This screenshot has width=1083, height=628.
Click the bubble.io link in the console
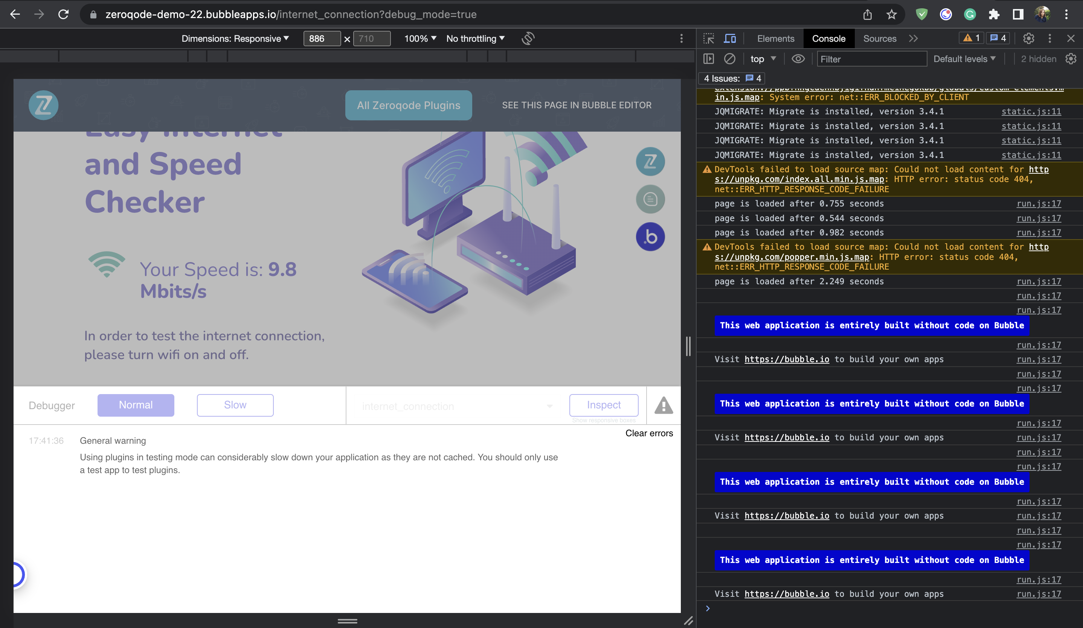787,359
